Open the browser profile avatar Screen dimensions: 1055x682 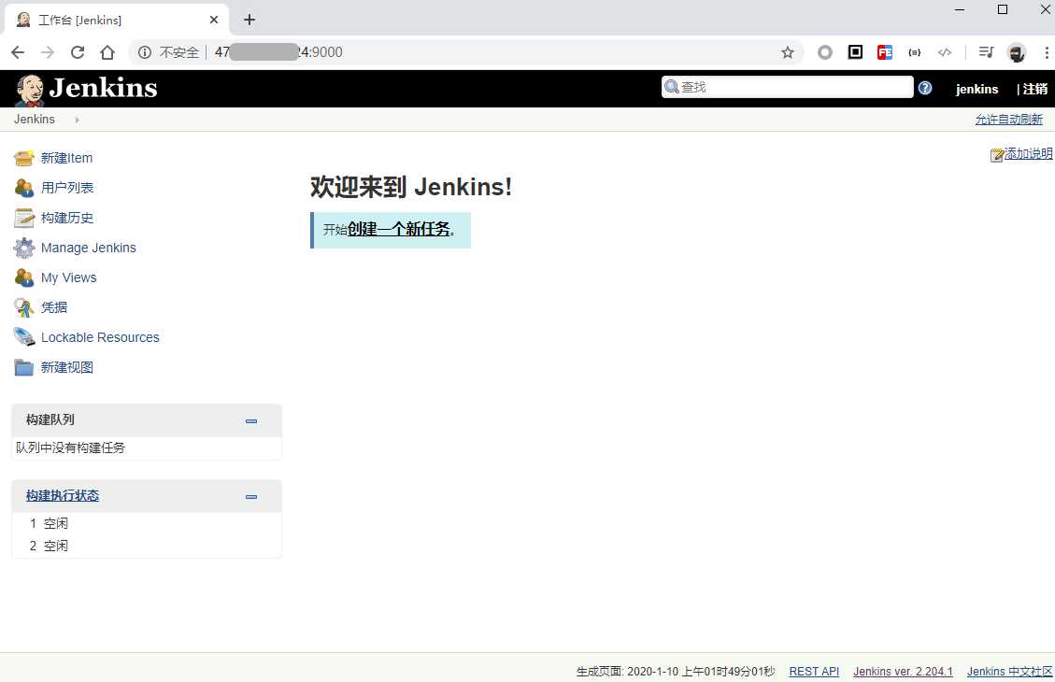[x=1016, y=52]
